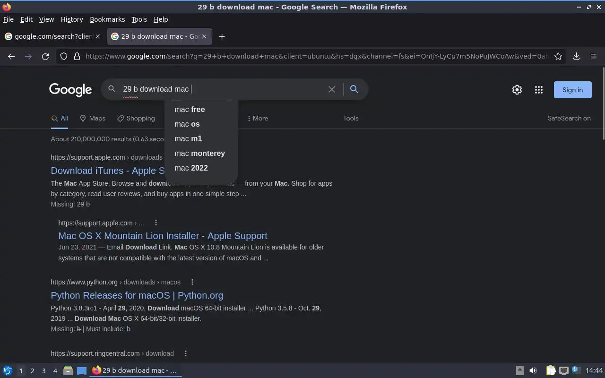Open the History menu

coord(72,19)
